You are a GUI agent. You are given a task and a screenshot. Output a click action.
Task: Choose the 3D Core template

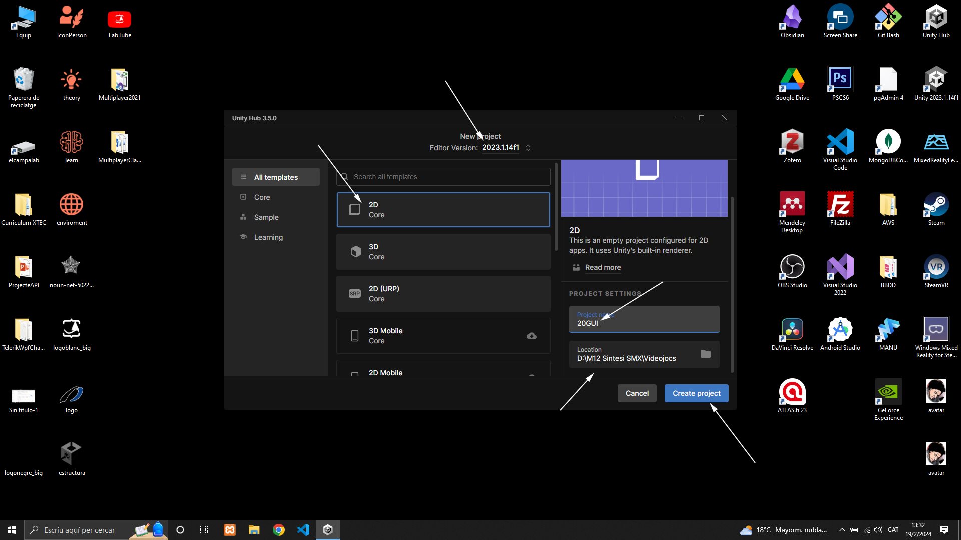point(443,252)
